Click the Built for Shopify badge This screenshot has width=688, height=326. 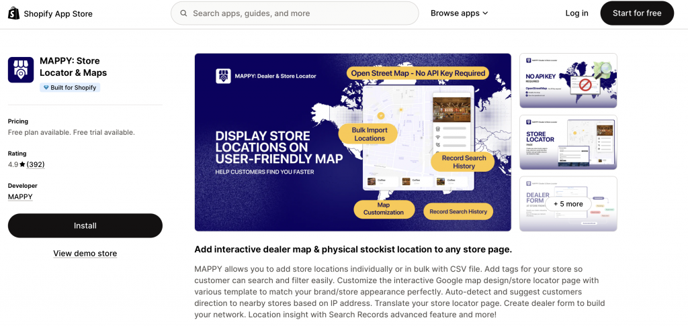tap(70, 88)
